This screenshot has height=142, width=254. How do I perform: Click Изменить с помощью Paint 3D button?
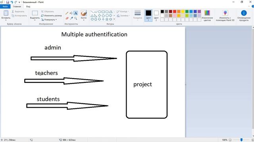(225, 16)
